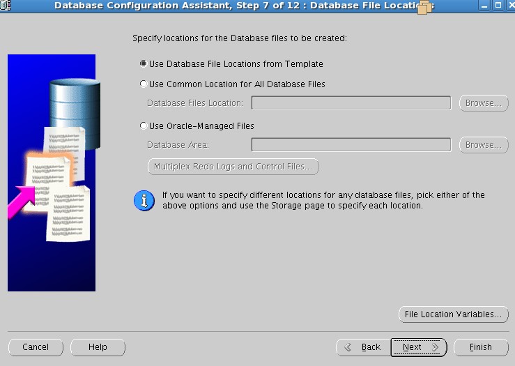Click Browse next to Database Area
This screenshot has width=515, height=366.
(484, 145)
